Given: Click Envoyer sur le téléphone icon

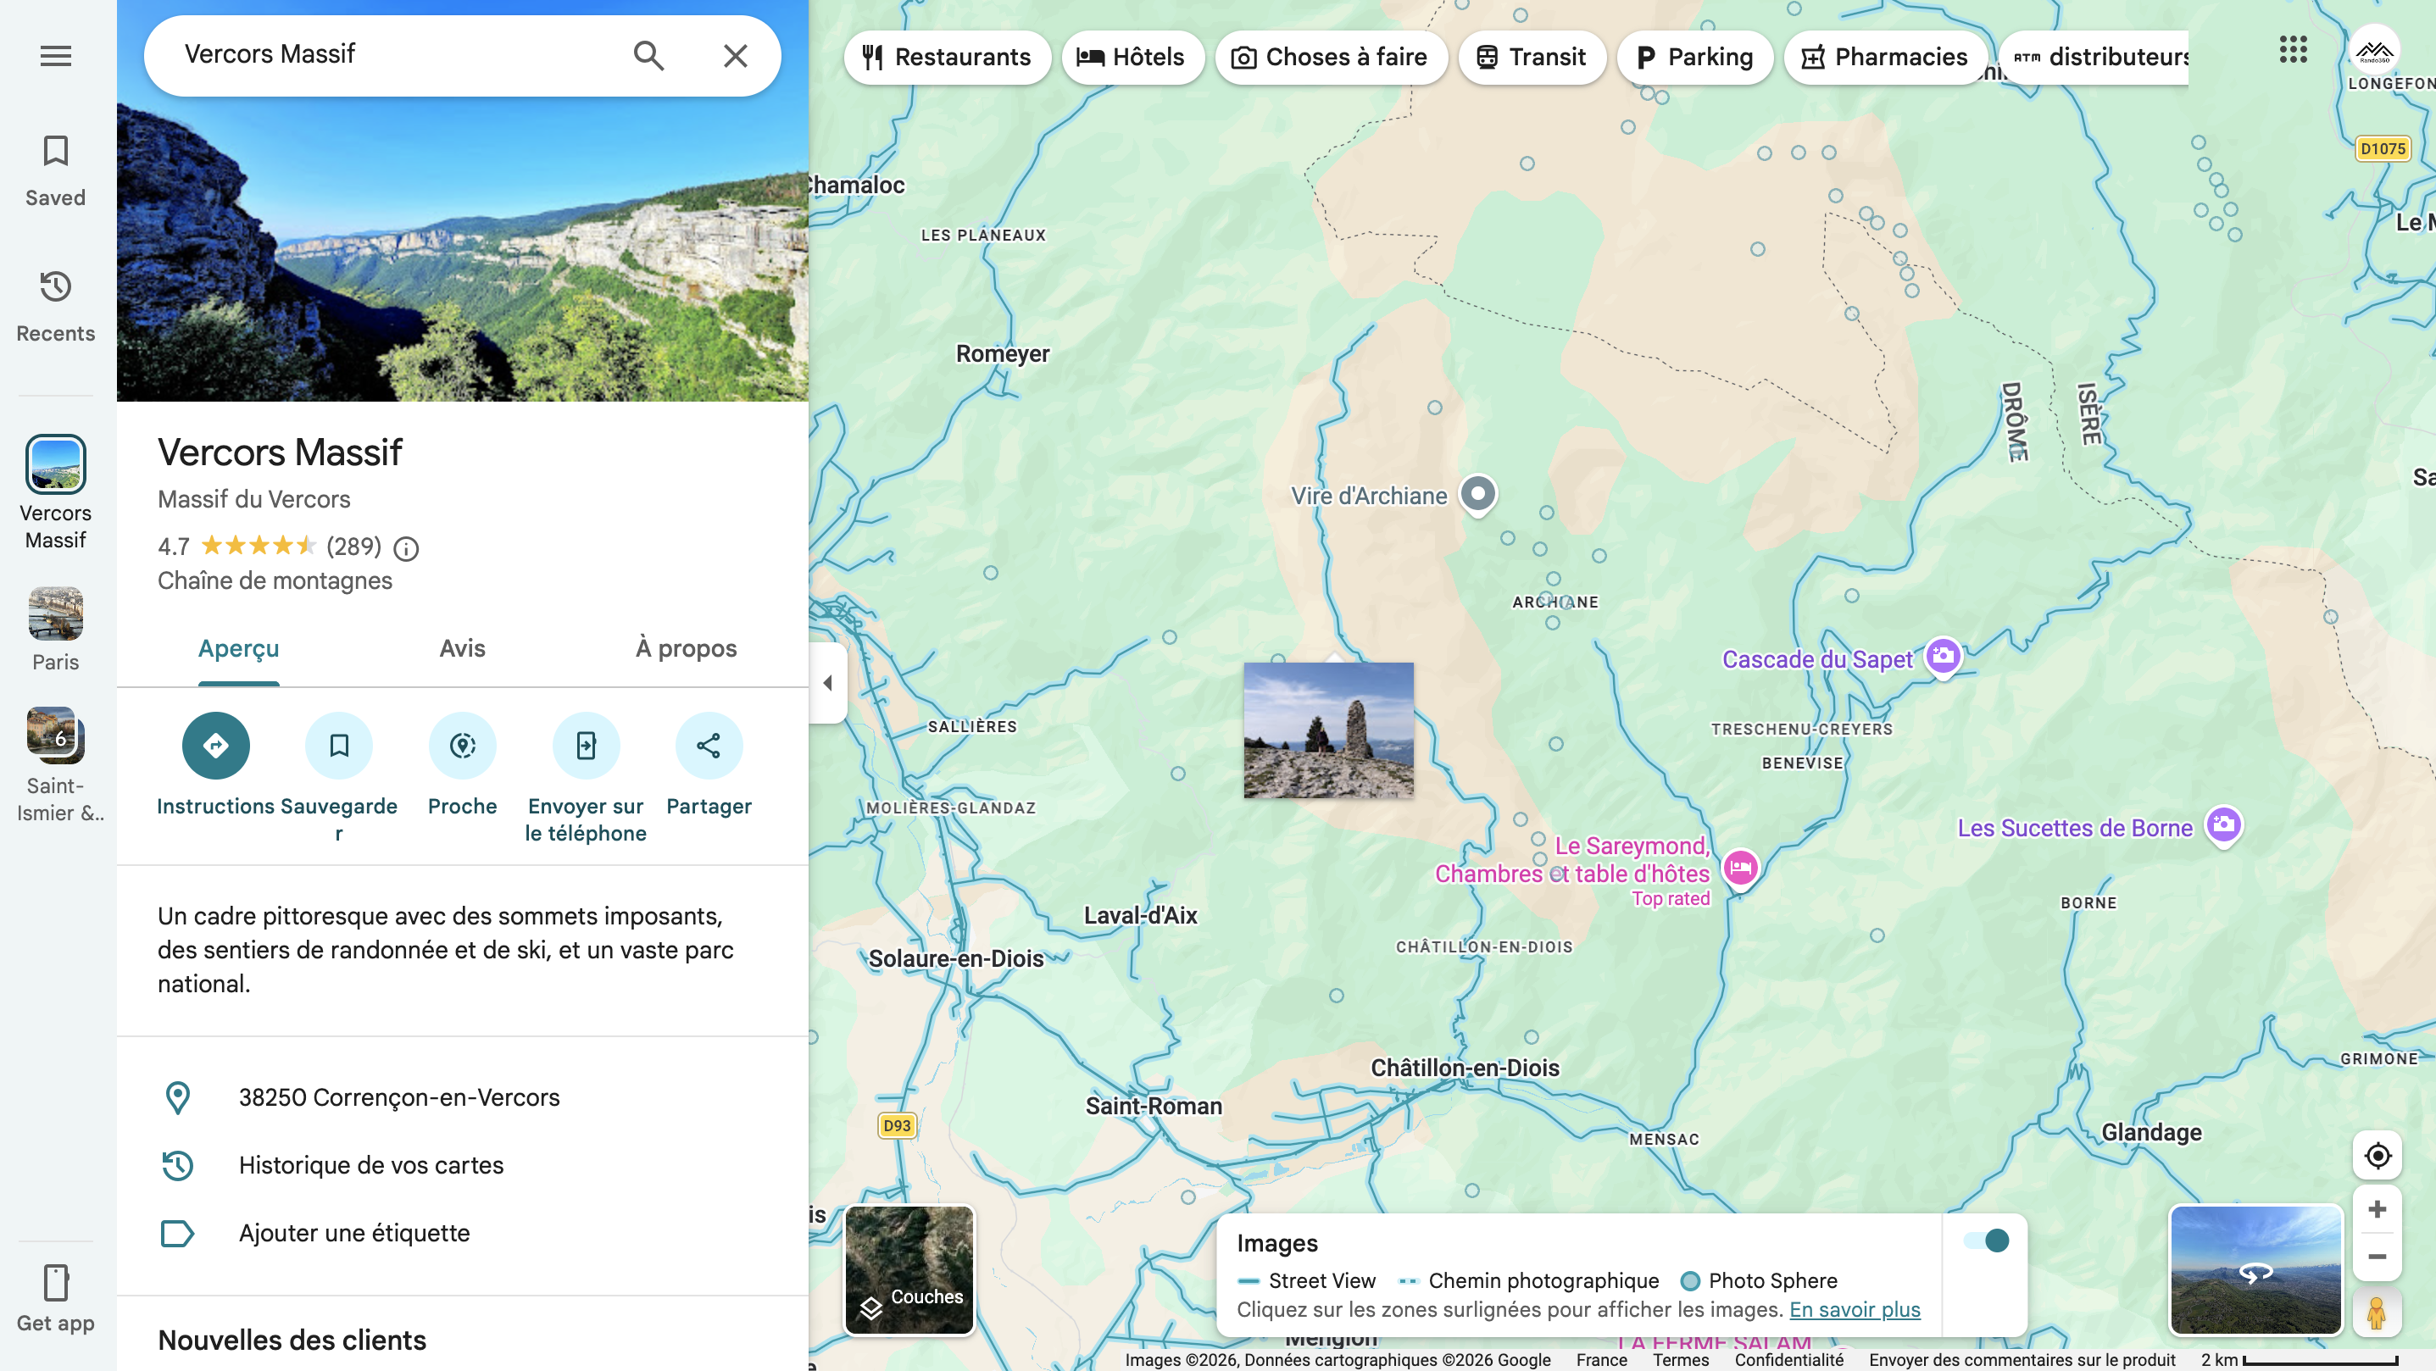Looking at the screenshot, I should coord(586,745).
